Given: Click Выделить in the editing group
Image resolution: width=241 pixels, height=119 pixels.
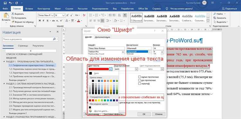Looking at the screenshot, I should pyautogui.click(x=221, y=22).
